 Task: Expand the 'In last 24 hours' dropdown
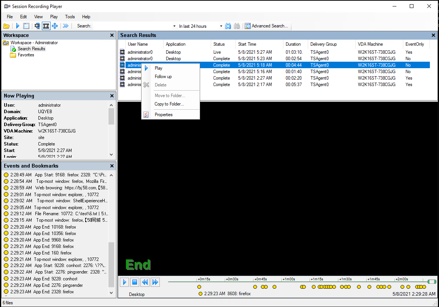click(221, 26)
